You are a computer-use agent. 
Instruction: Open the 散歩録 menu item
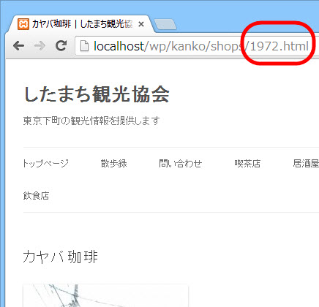click(x=114, y=164)
